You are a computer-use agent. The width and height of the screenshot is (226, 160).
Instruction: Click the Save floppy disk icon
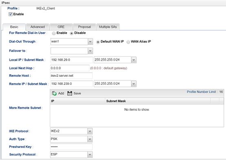pos(70,93)
